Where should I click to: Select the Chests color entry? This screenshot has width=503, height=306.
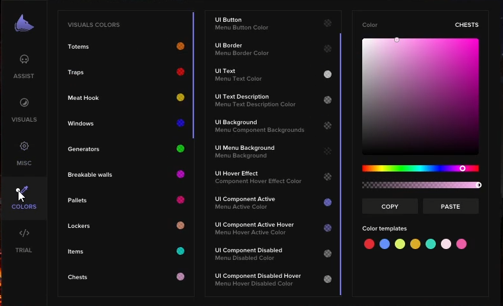click(x=125, y=277)
